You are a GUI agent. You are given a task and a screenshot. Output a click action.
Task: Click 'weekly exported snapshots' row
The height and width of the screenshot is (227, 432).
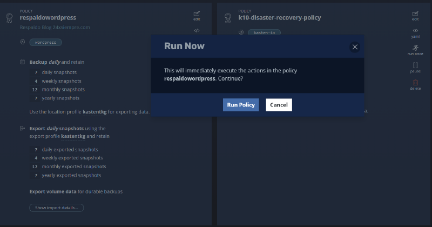66,158
